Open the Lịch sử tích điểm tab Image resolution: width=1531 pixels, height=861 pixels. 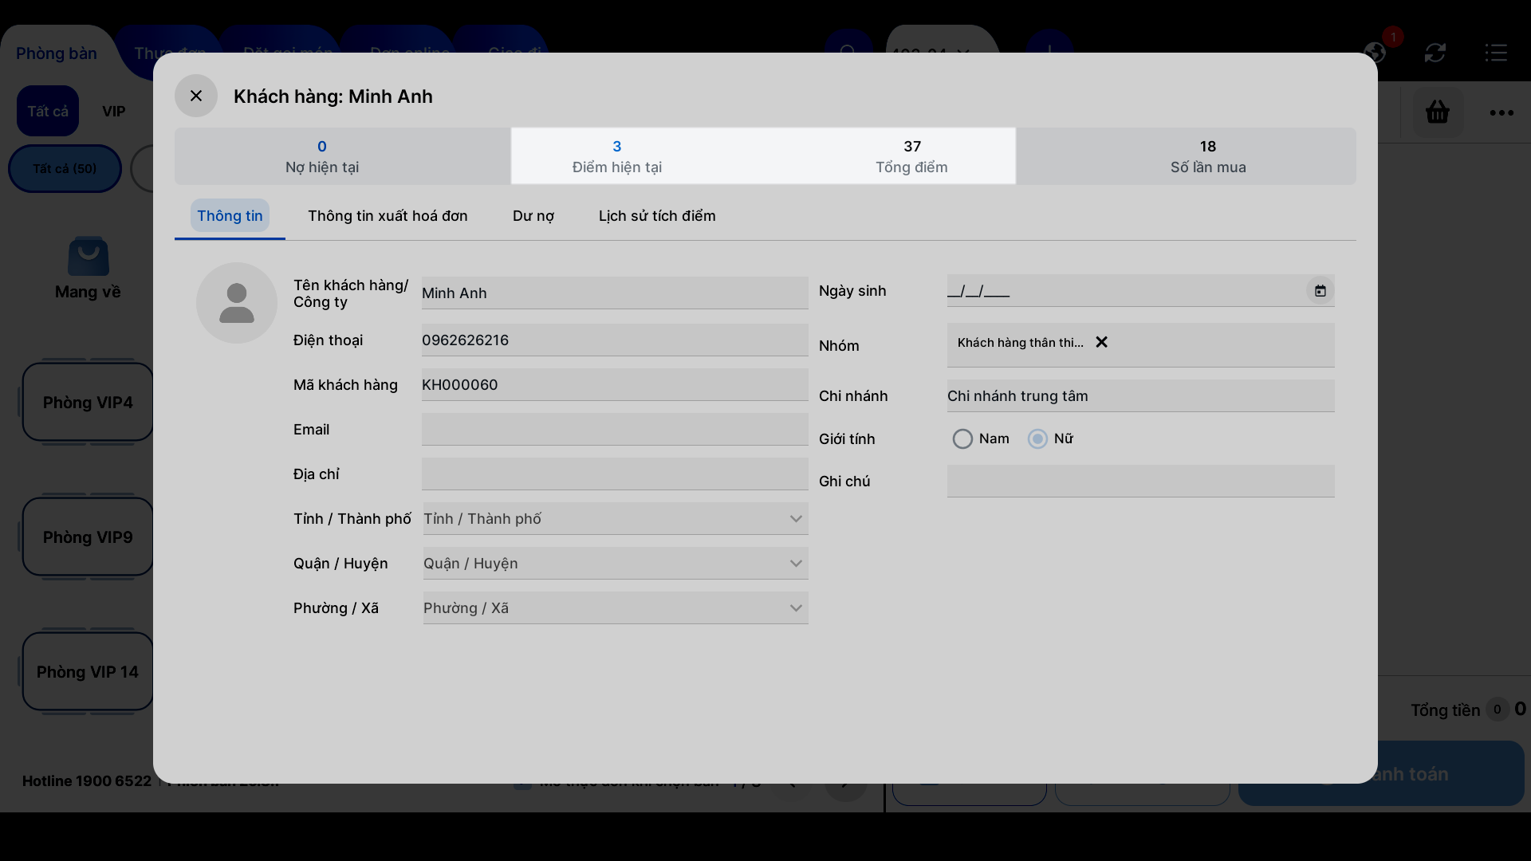pos(657,216)
